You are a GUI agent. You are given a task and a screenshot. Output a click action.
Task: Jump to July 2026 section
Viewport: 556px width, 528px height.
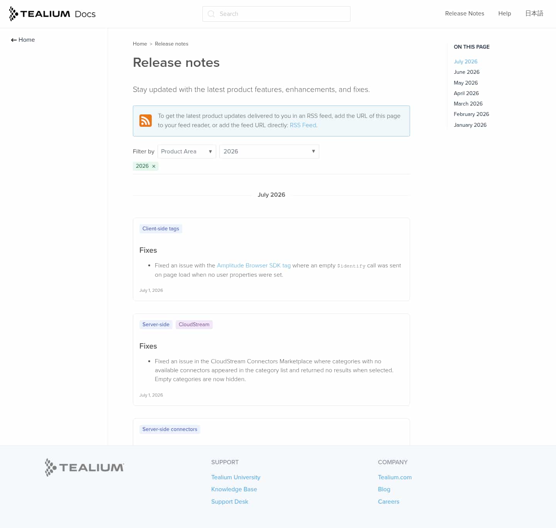click(465, 61)
